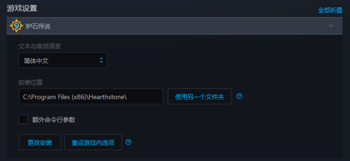This screenshot has height=161, width=350.
Task: Click 简体中文 text inside language box
Action: pyautogui.click(x=36, y=61)
